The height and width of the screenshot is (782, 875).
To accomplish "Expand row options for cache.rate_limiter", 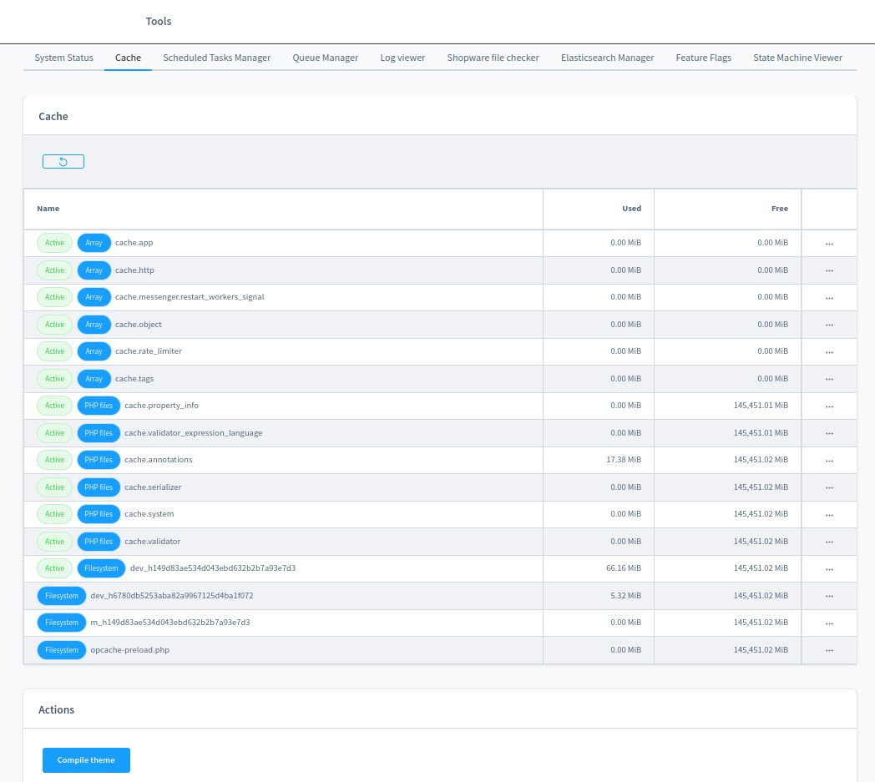I will (829, 351).
